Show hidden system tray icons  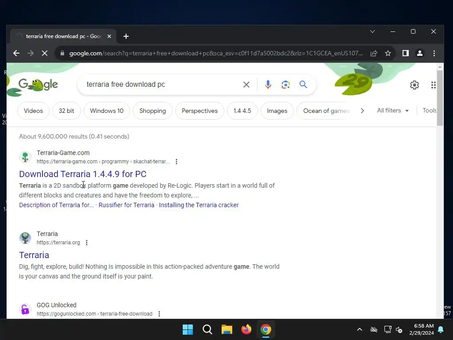[x=360, y=329]
